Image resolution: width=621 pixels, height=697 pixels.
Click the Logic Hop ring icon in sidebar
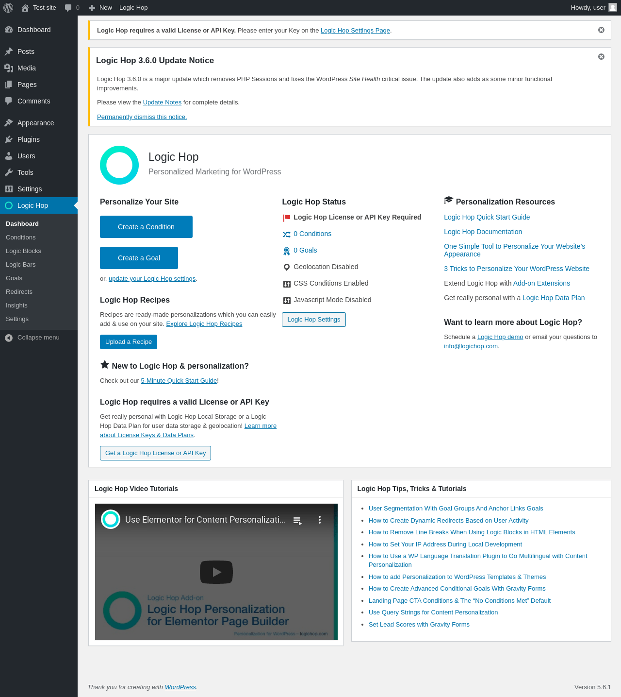coord(9,205)
